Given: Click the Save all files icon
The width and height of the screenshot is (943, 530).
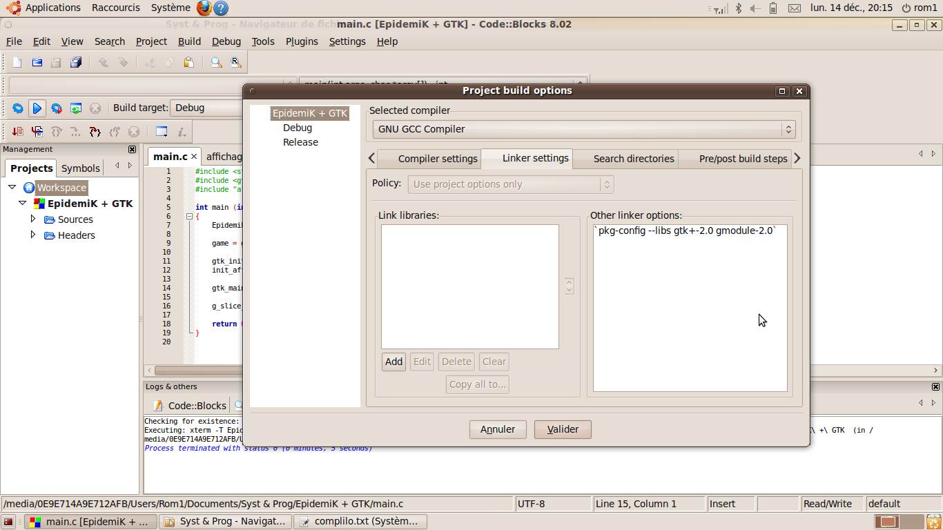Looking at the screenshot, I should (x=77, y=62).
